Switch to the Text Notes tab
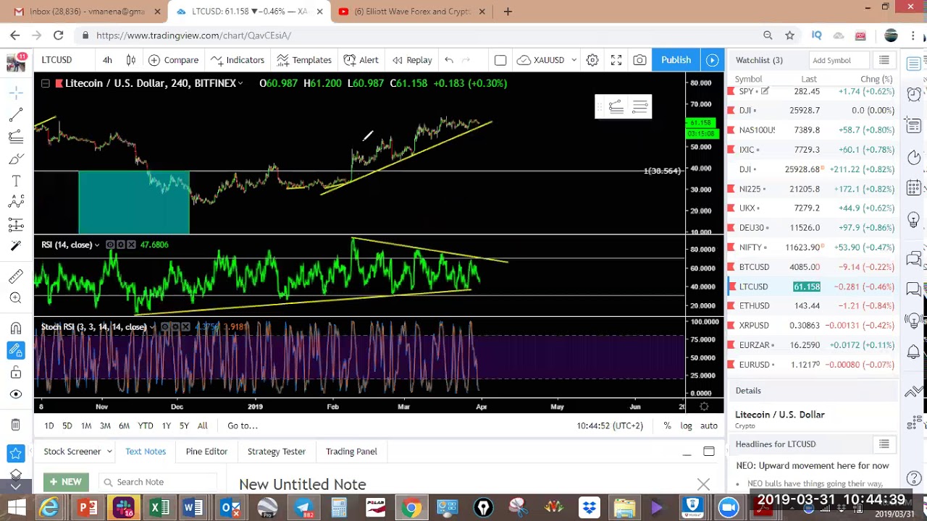This screenshot has height=521, width=927. click(x=146, y=452)
